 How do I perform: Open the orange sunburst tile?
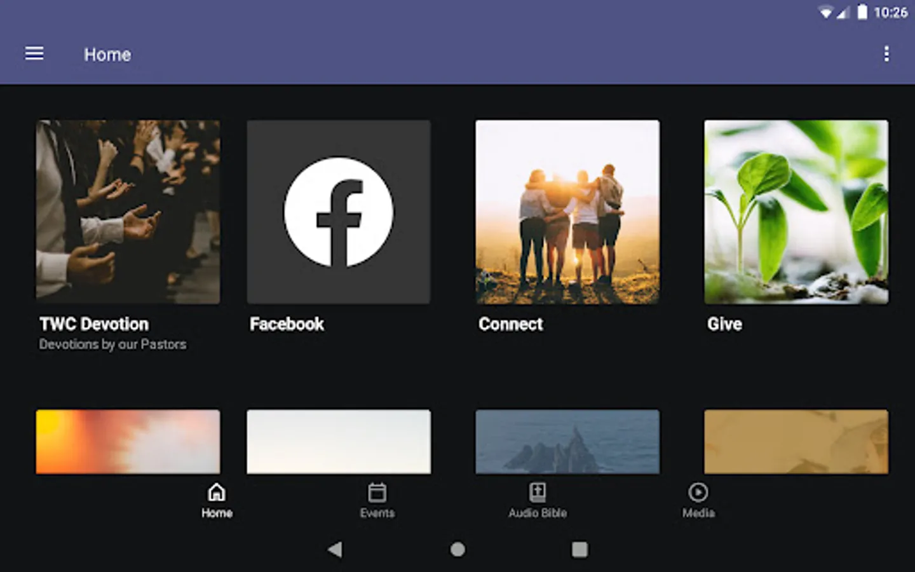(x=128, y=442)
